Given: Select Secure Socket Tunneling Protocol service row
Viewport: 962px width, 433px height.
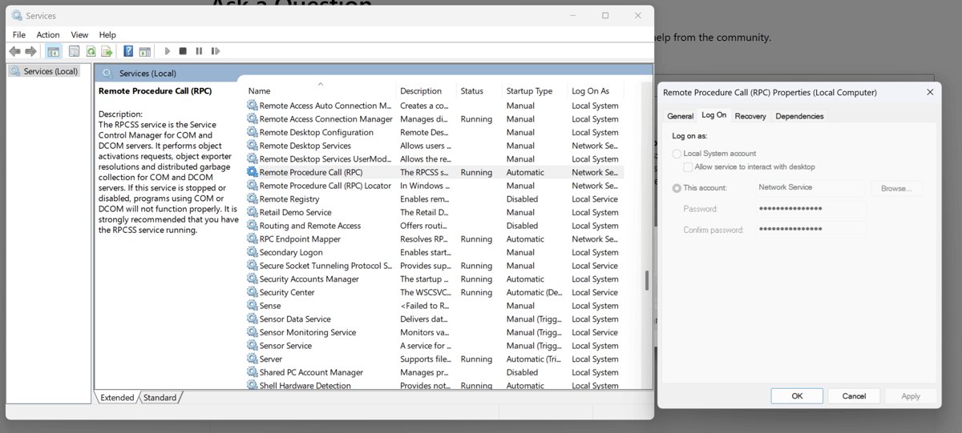Looking at the screenshot, I should click(435, 266).
